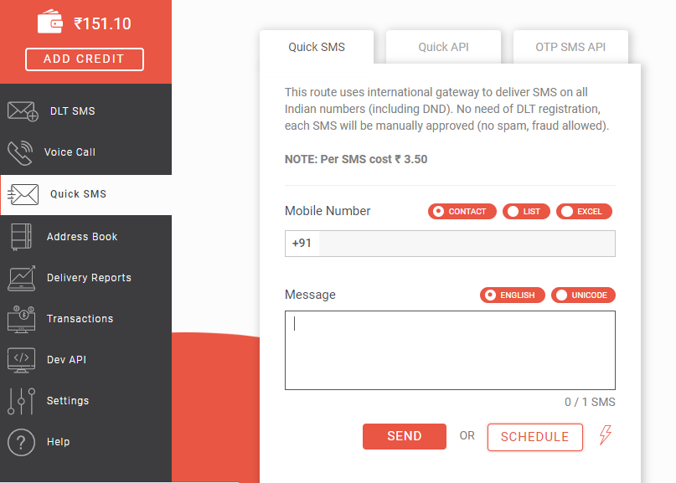The image size is (676, 483).
Task: Click the Voice Call phone icon
Action: click(x=20, y=152)
